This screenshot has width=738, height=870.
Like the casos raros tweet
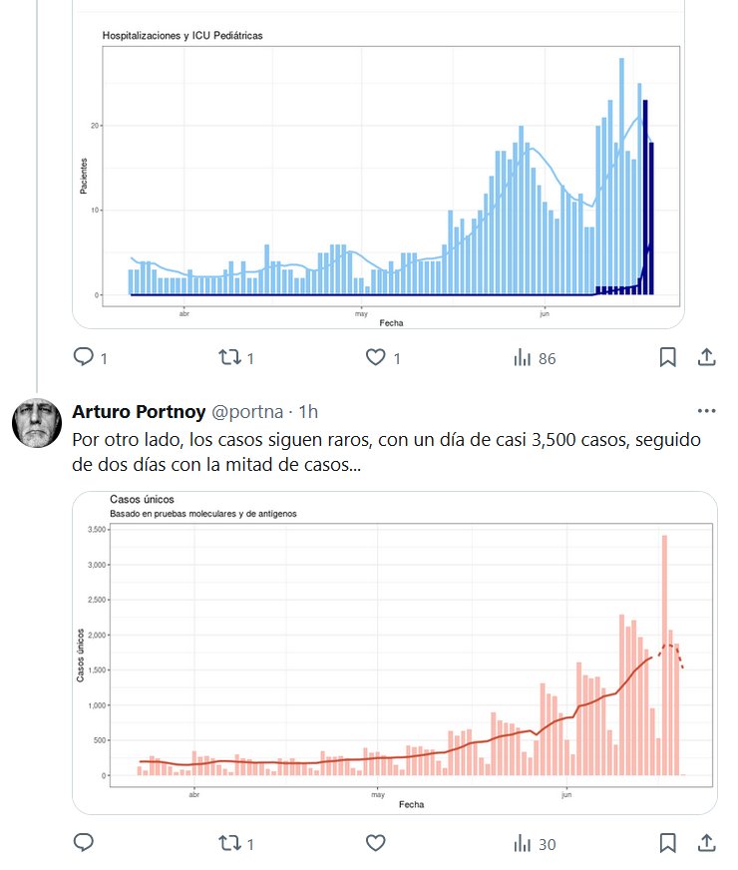376,843
